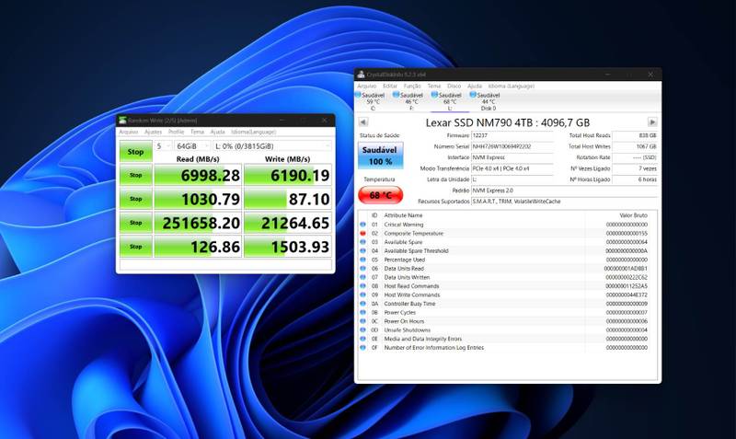Click the Total Host Reads value 838 GB
The width and height of the screenshot is (736, 439).
tap(635, 135)
